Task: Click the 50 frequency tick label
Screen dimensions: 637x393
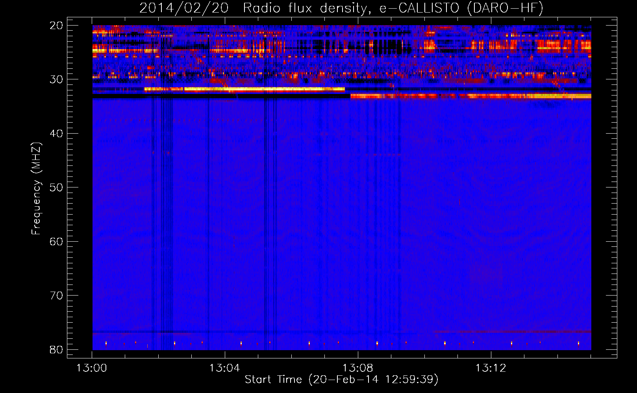Action: tap(56, 187)
